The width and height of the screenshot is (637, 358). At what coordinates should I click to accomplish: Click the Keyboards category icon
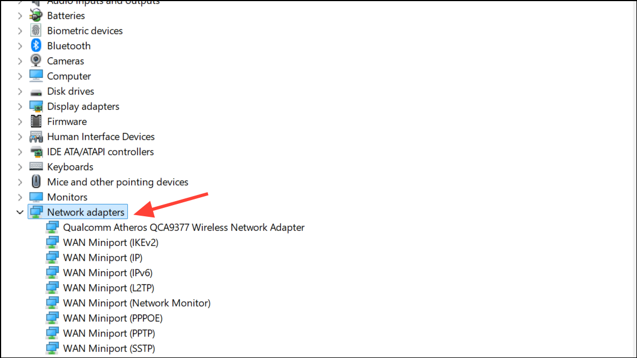(x=36, y=166)
